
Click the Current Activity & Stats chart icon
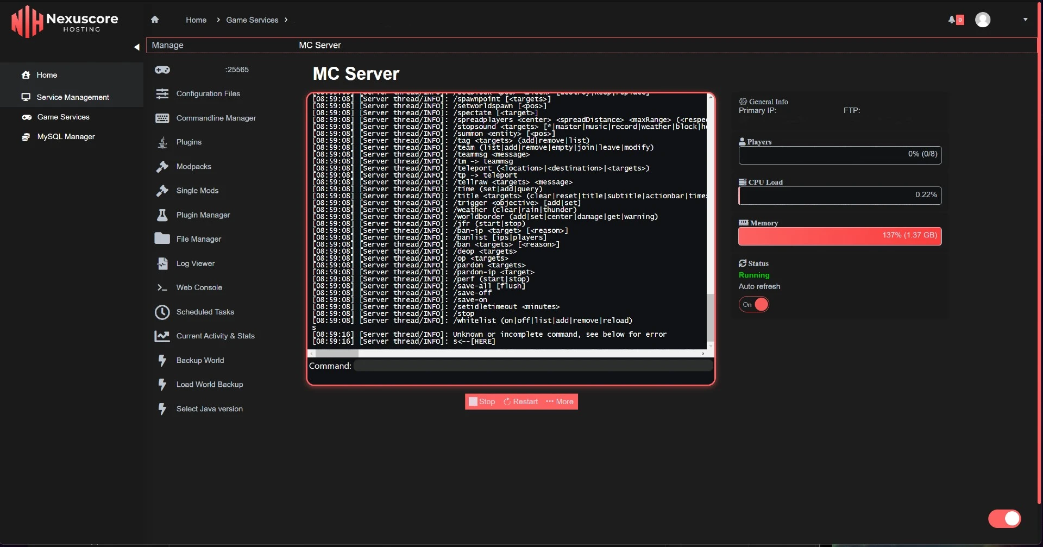tap(162, 336)
